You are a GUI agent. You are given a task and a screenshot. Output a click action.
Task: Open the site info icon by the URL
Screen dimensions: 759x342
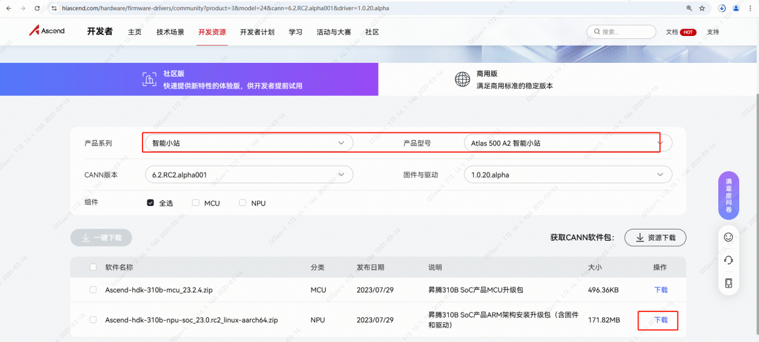[54, 8]
